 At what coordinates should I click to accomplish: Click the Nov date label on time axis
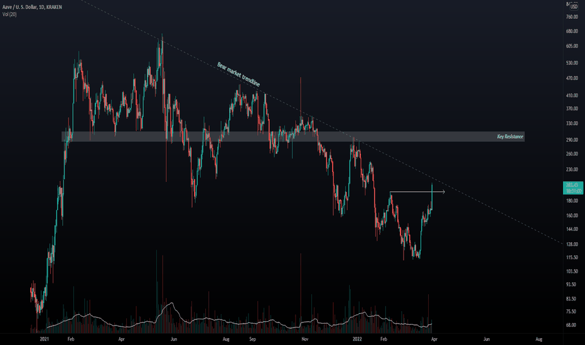click(x=305, y=339)
